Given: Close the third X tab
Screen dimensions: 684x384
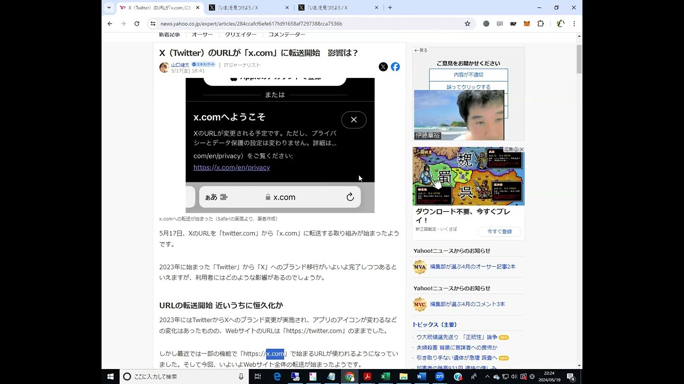Looking at the screenshot, I should pos(376,7).
